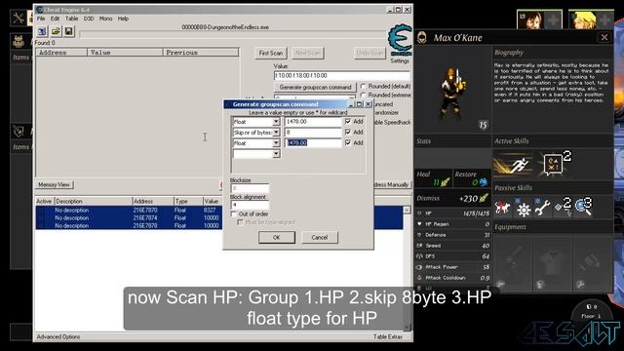
Task: Open the crossed tools icon in game corner
Action: [18, 18]
